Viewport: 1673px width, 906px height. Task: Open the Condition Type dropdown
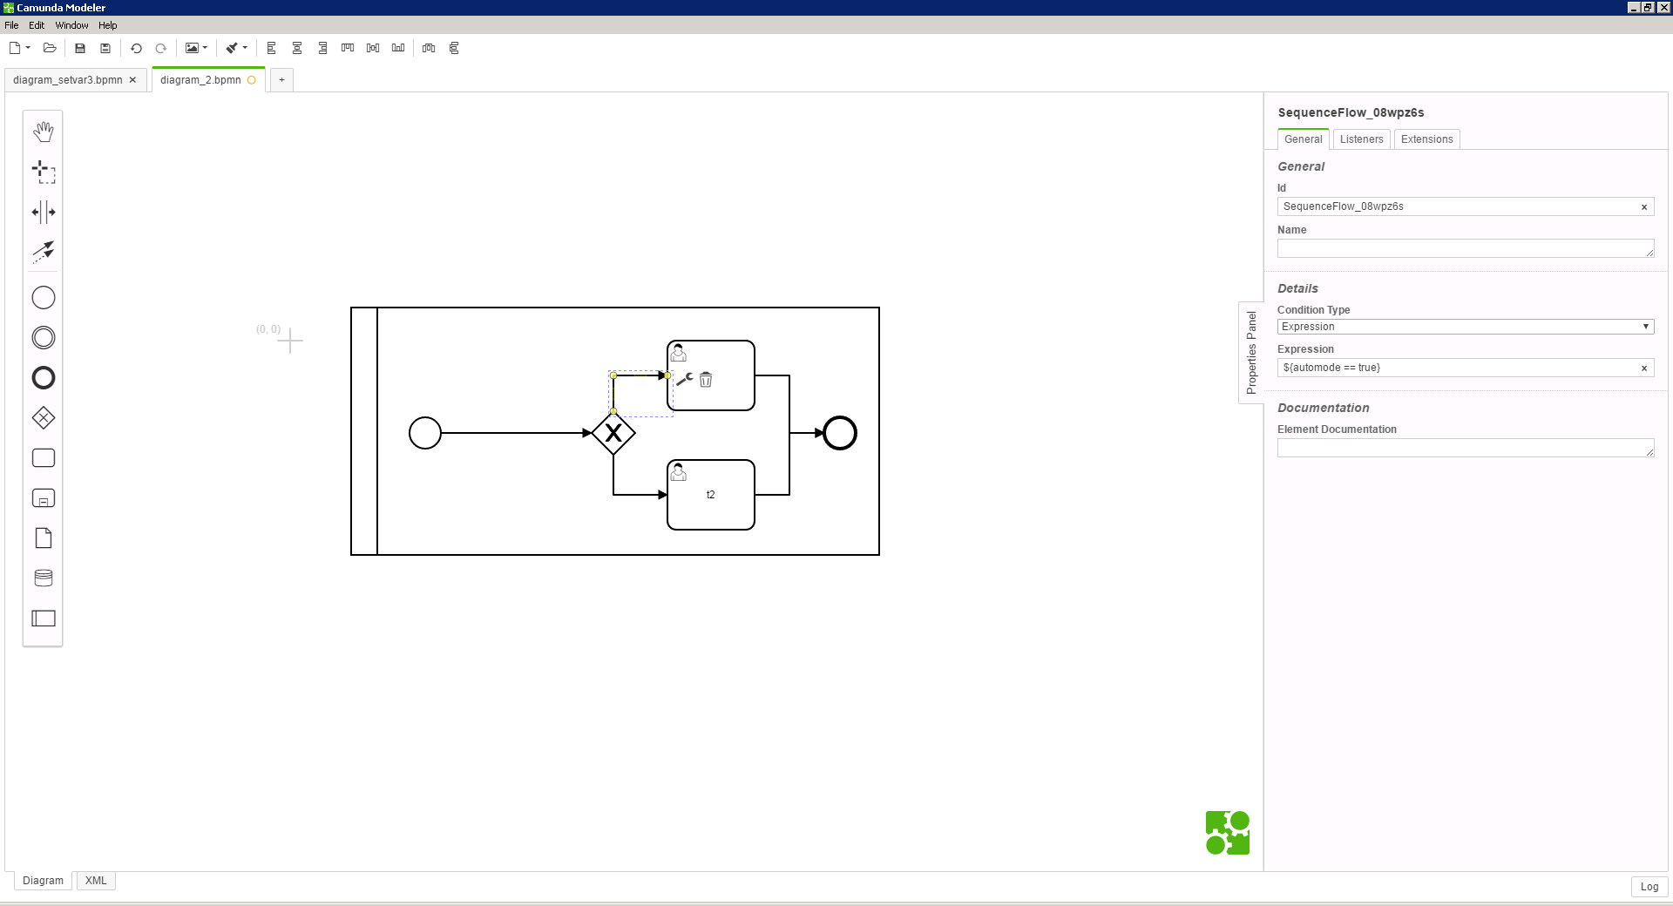coord(1466,327)
